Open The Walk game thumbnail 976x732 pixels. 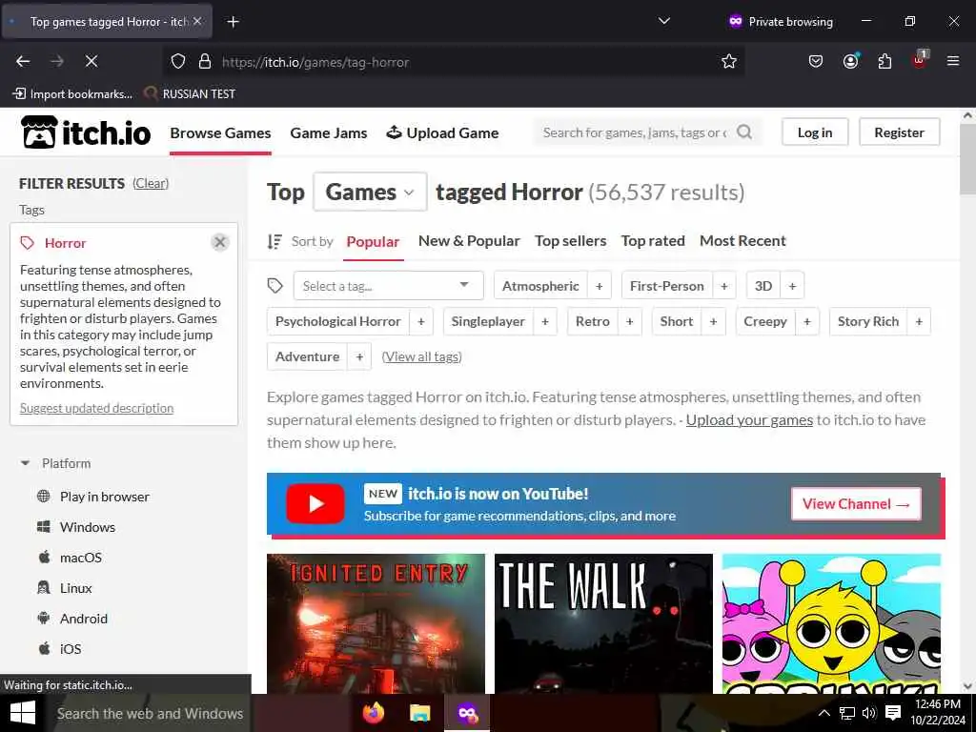pyautogui.click(x=603, y=623)
